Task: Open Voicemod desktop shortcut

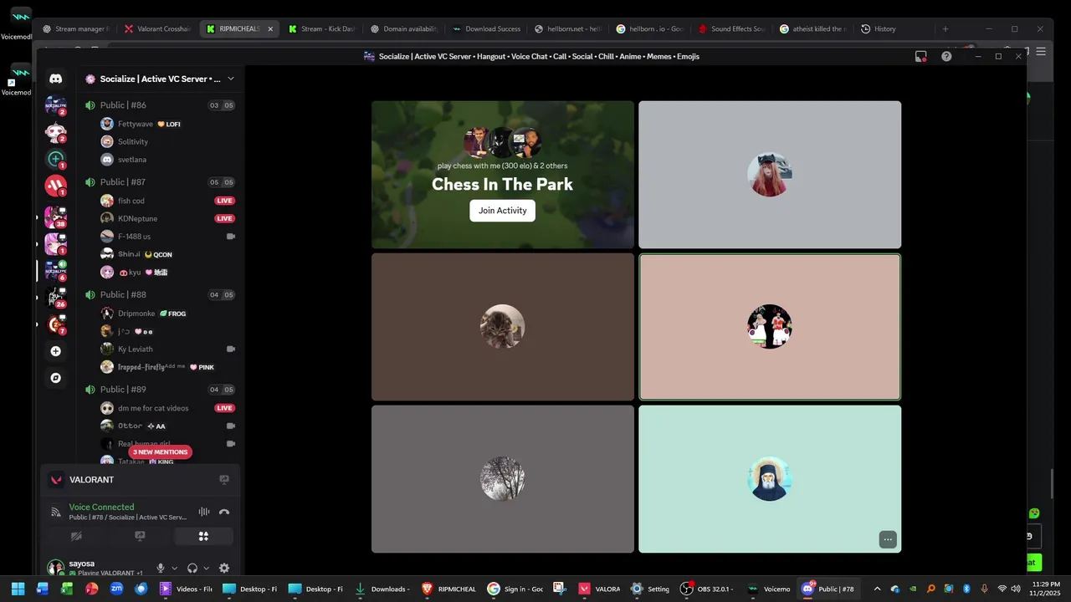Action: [x=18, y=78]
